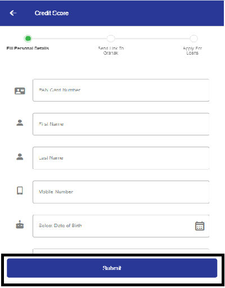Image resolution: width=225 pixels, height=288 pixels.
Task: Click the Send Link To Grahak label
Action: click(111, 51)
